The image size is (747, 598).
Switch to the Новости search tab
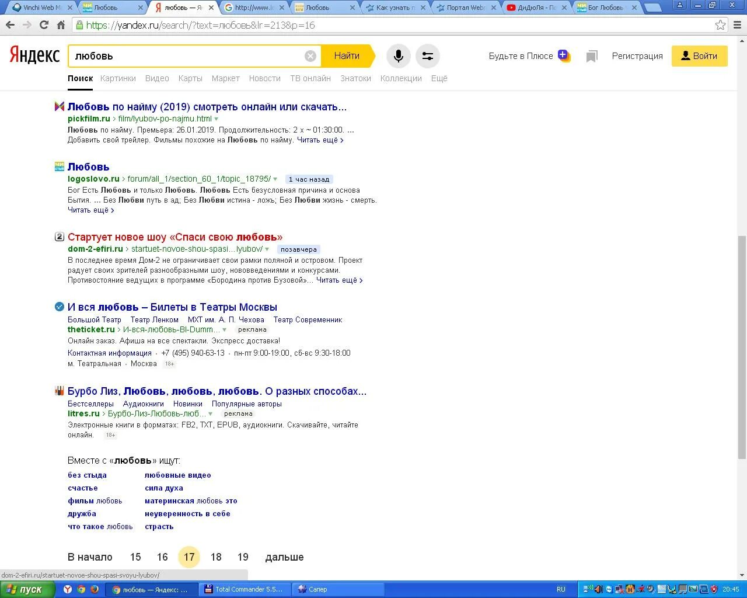coord(265,78)
